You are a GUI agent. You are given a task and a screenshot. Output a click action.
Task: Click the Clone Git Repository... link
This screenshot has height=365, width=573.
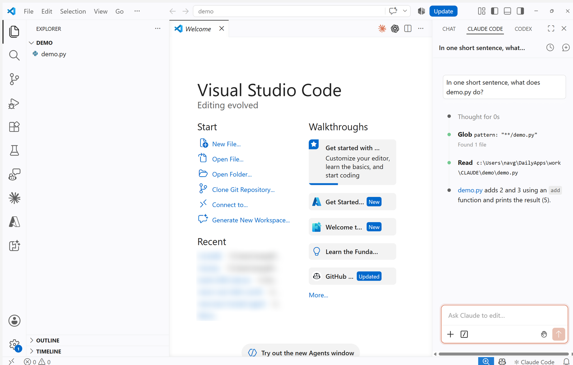point(243,190)
